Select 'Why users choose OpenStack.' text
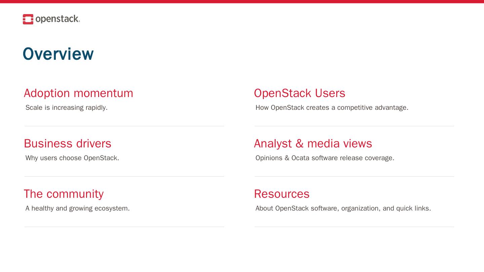The height and width of the screenshot is (272, 484). (72, 158)
